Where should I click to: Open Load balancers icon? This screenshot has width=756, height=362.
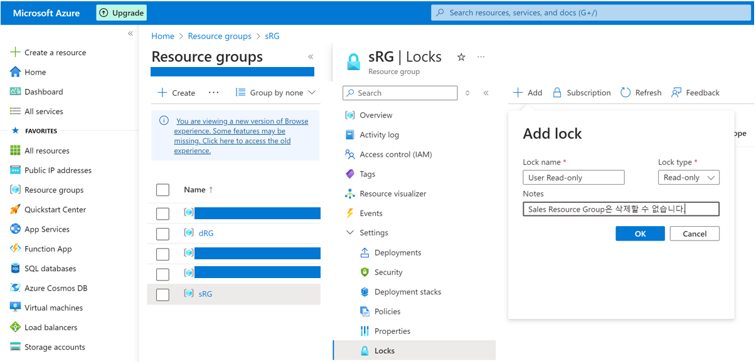16,328
